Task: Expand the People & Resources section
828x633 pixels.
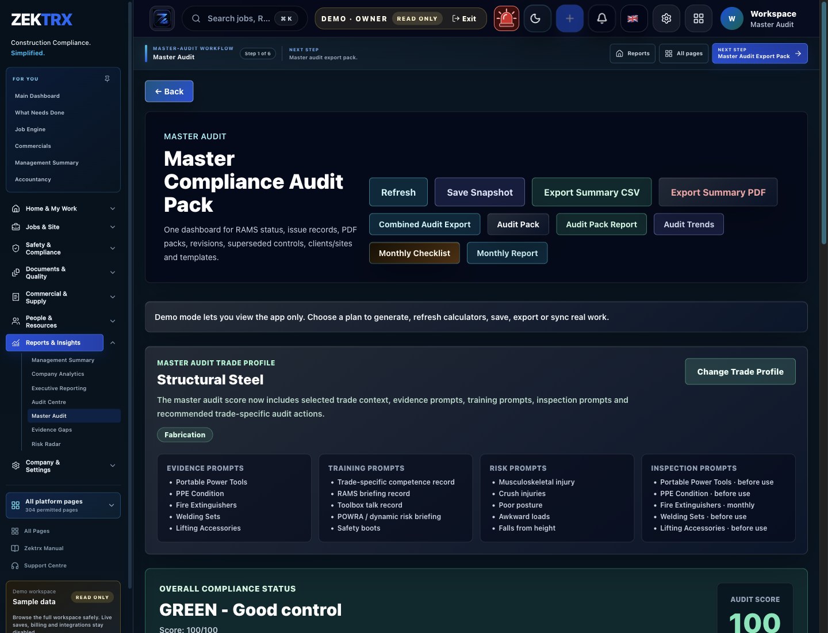Action: (x=113, y=322)
